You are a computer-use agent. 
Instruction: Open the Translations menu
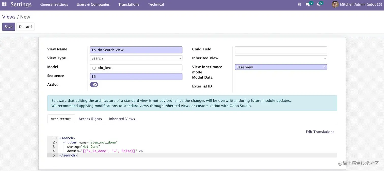pyautogui.click(x=129, y=4)
